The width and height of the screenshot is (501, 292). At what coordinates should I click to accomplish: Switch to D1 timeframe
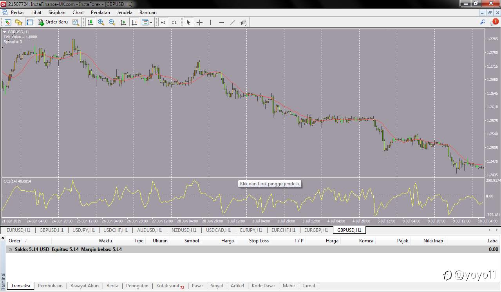174,22
